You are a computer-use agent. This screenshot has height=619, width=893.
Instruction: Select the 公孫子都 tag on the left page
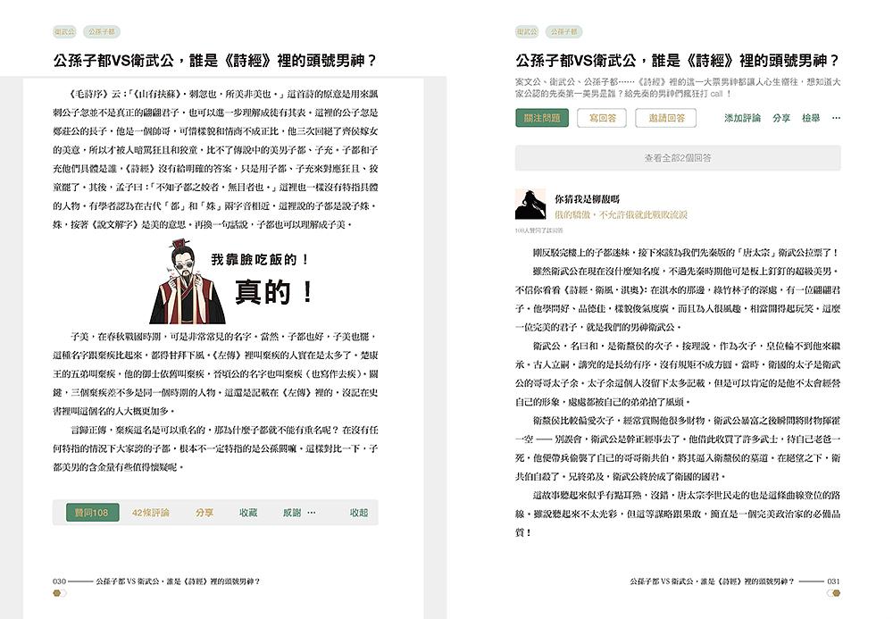click(102, 32)
